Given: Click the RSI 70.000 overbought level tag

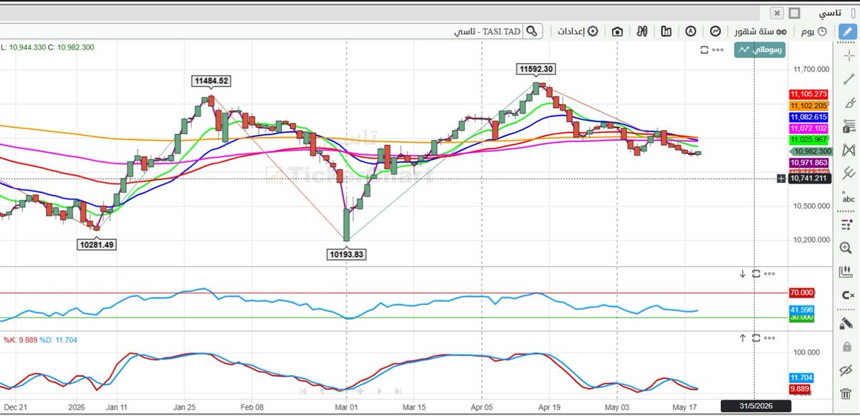Looking at the screenshot, I should click(801, 293).
